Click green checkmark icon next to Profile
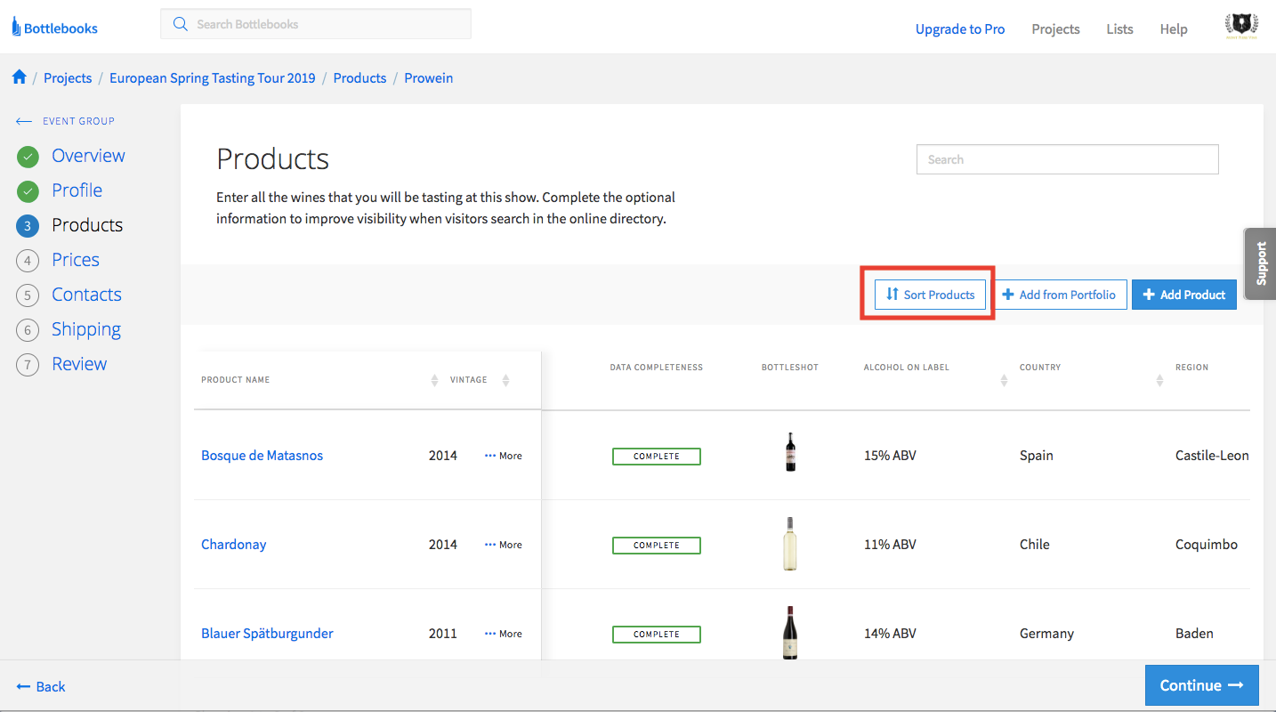1276x712 pixels. 28,191
